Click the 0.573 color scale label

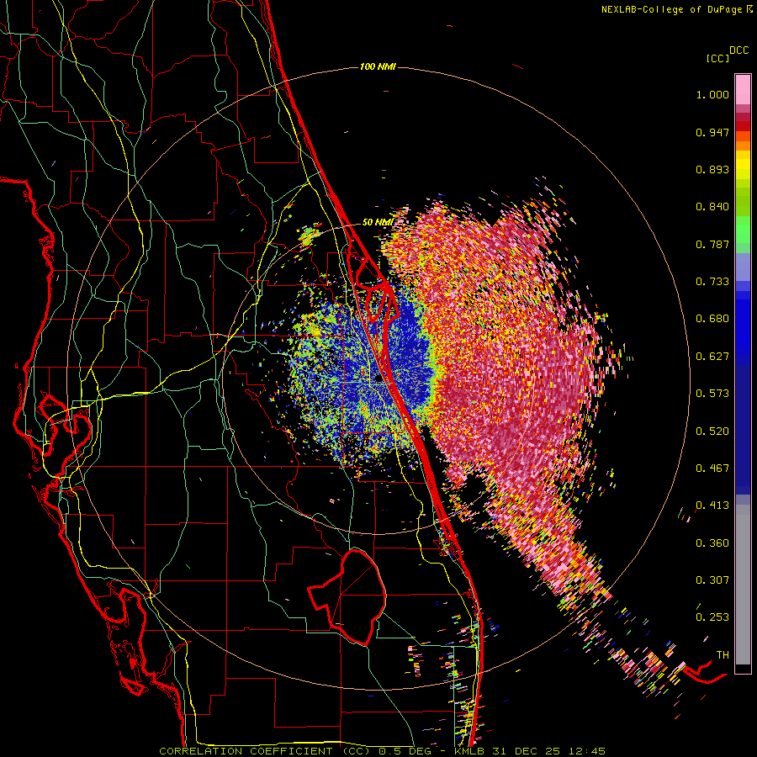click(712, 394)
